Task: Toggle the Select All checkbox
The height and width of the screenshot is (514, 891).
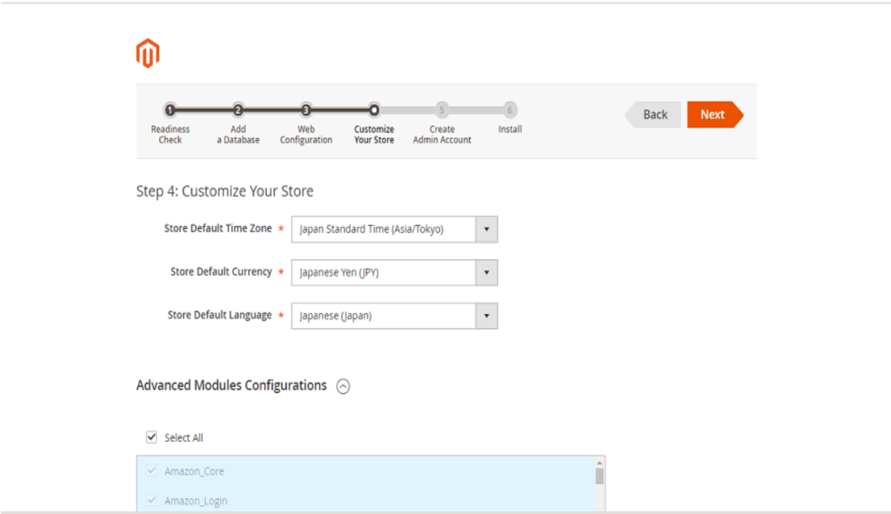Action: tap(152, 437)
